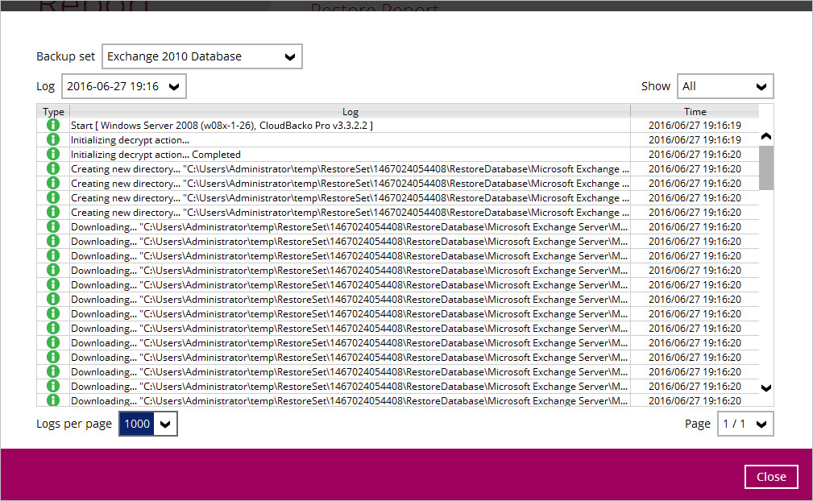Click the 2016/06/27 19:16:19 time of first row
The height and width of the screenshot is (501, 813).
(x=695, y=126)
